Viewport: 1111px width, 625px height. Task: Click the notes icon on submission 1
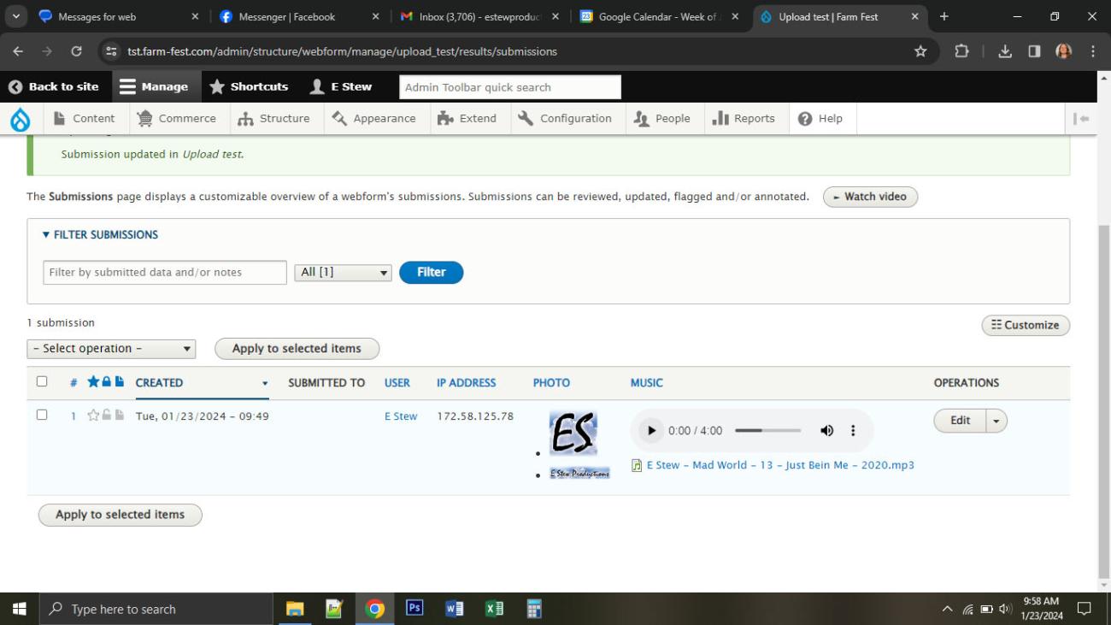[x=120, y=416]
